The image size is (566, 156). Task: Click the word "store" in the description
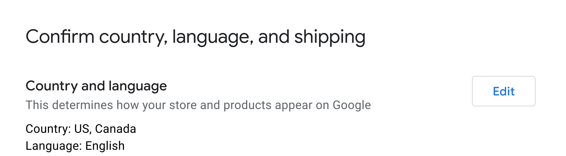183,105
